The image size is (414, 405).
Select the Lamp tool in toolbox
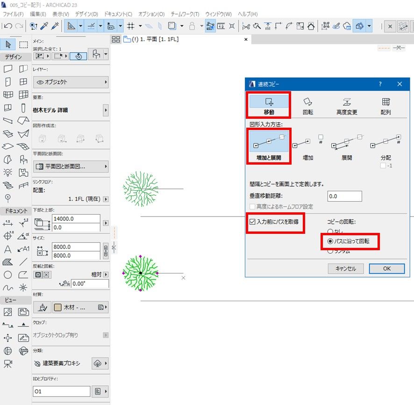point(8,173)
